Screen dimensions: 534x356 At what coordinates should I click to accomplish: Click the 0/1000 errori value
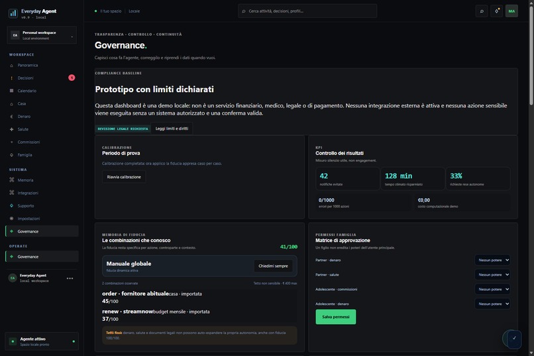[x=326, y=200]
